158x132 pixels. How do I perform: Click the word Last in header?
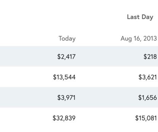click(133, 17)
